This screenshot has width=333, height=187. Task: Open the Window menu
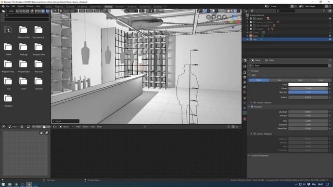click(x=30, y=6)
